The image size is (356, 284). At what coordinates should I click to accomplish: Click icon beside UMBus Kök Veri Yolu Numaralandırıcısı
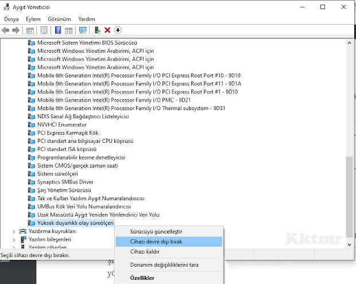tap(32, 207)
